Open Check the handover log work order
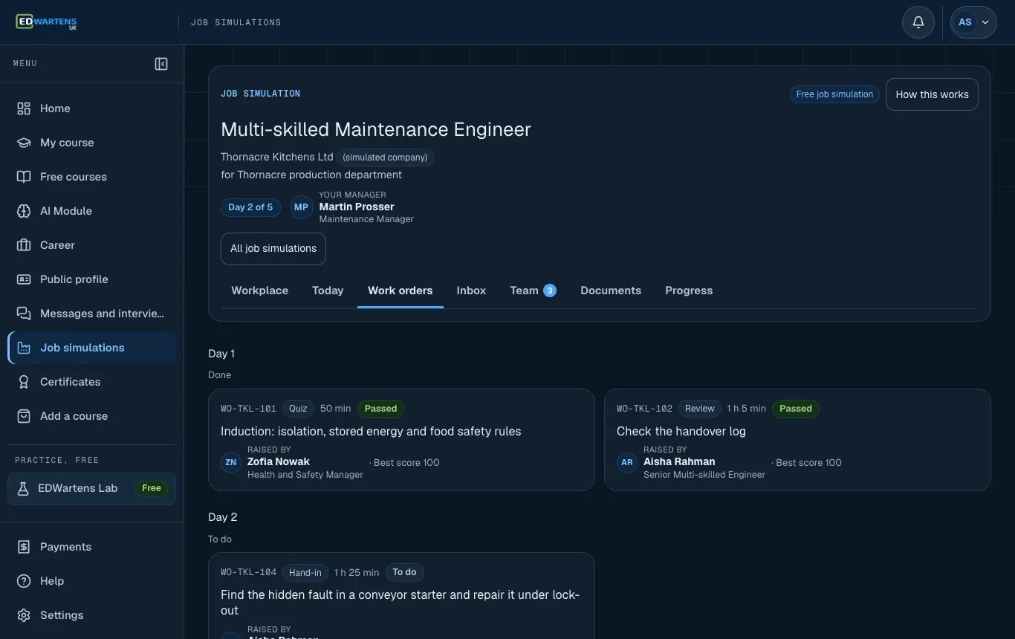 (x=797, y=440)
